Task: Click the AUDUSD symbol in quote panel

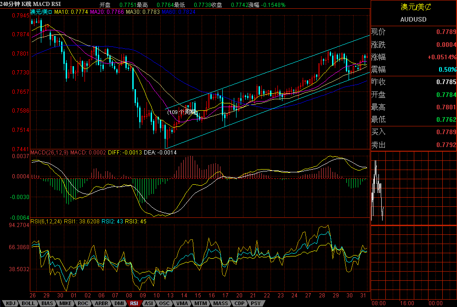Action: [x=413, y=19]
